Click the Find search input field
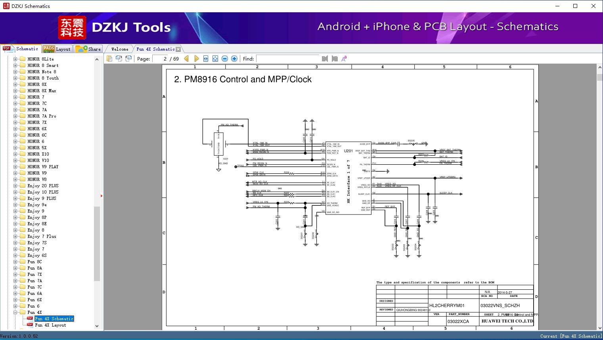This screenshot has height=340, width=603. click(287, 59)
